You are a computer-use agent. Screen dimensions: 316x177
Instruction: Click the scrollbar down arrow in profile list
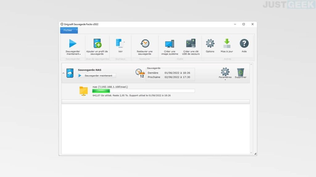pos(251,153)
